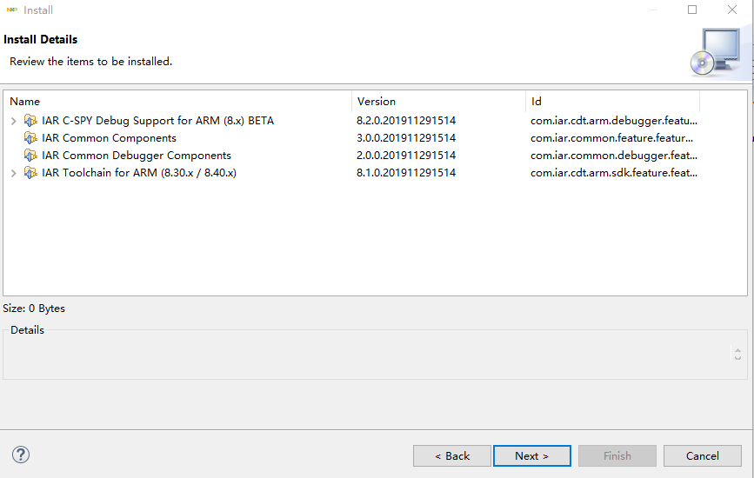Click the IAR C-SPY Debug Support feature icon
754x478 pixels.
30,121
